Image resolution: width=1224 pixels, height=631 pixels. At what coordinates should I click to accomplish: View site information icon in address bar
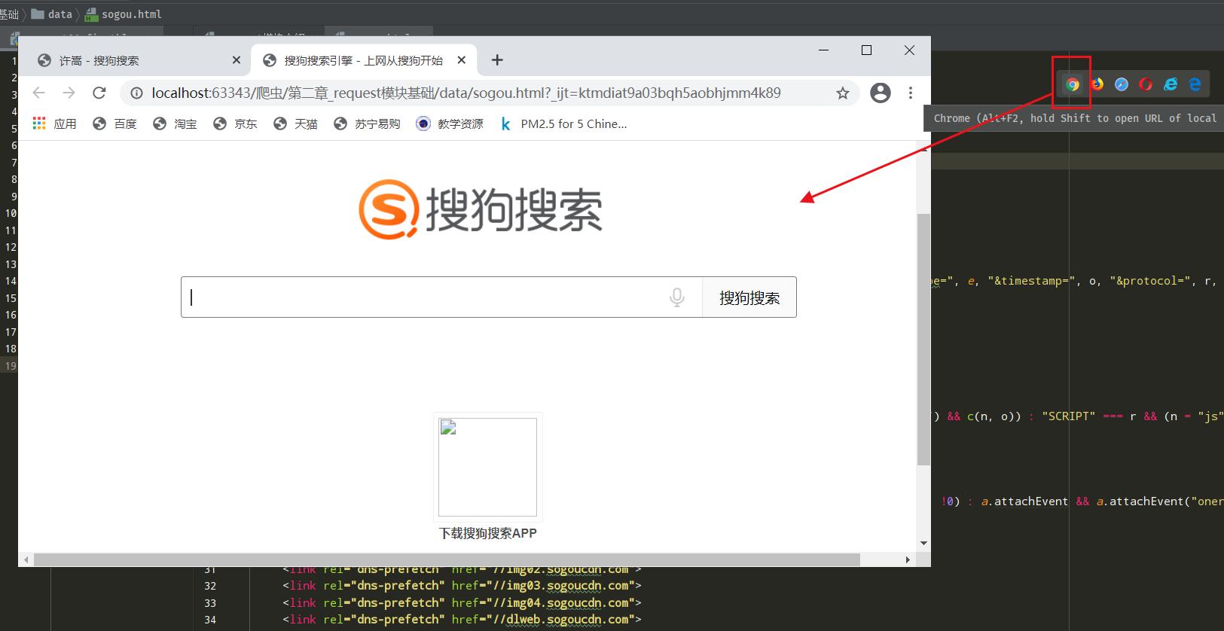click(x=136, y=93)
